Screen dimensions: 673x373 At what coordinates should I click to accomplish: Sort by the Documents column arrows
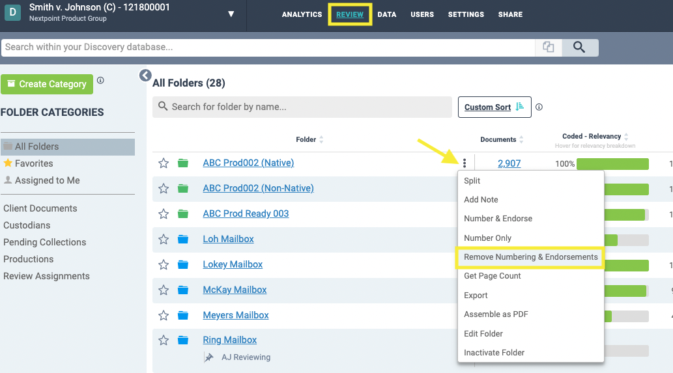[521, 139]
